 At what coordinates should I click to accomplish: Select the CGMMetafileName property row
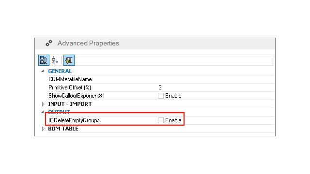161,79
